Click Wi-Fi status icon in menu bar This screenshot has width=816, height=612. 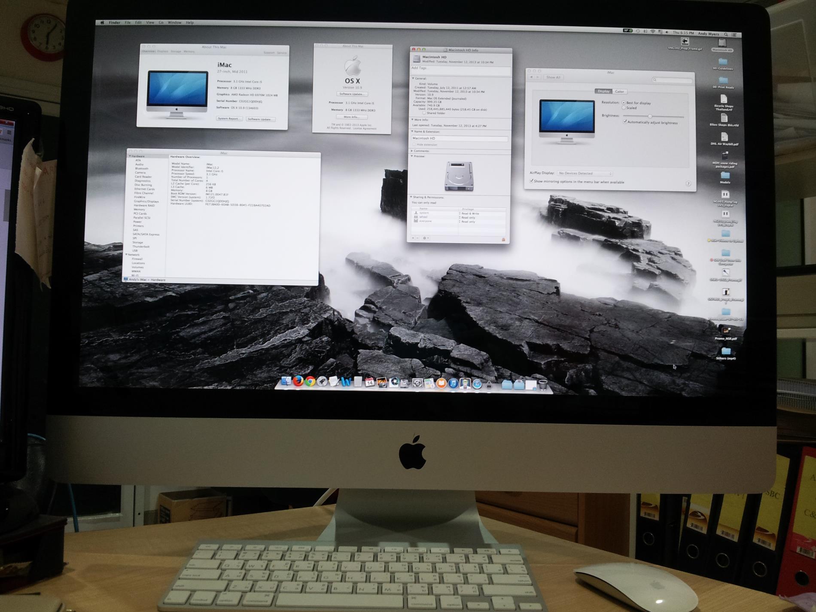pos(653,32)
